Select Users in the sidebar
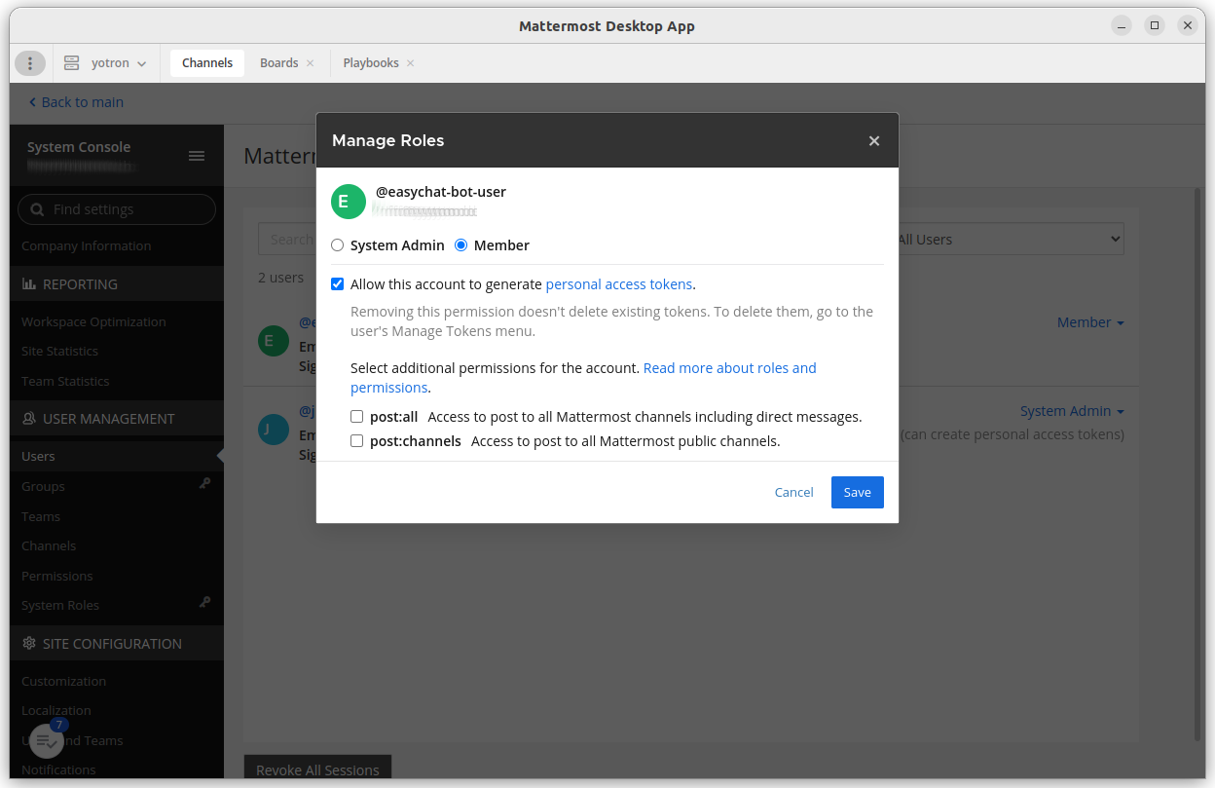Viewport: 1215px width, 788px height. click(x=117, y=456)
